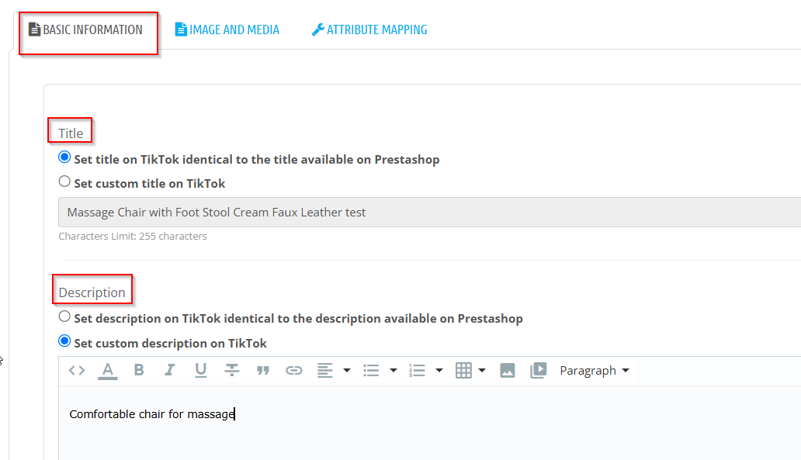
Task: Click the title input field
Action: [430, 212]
